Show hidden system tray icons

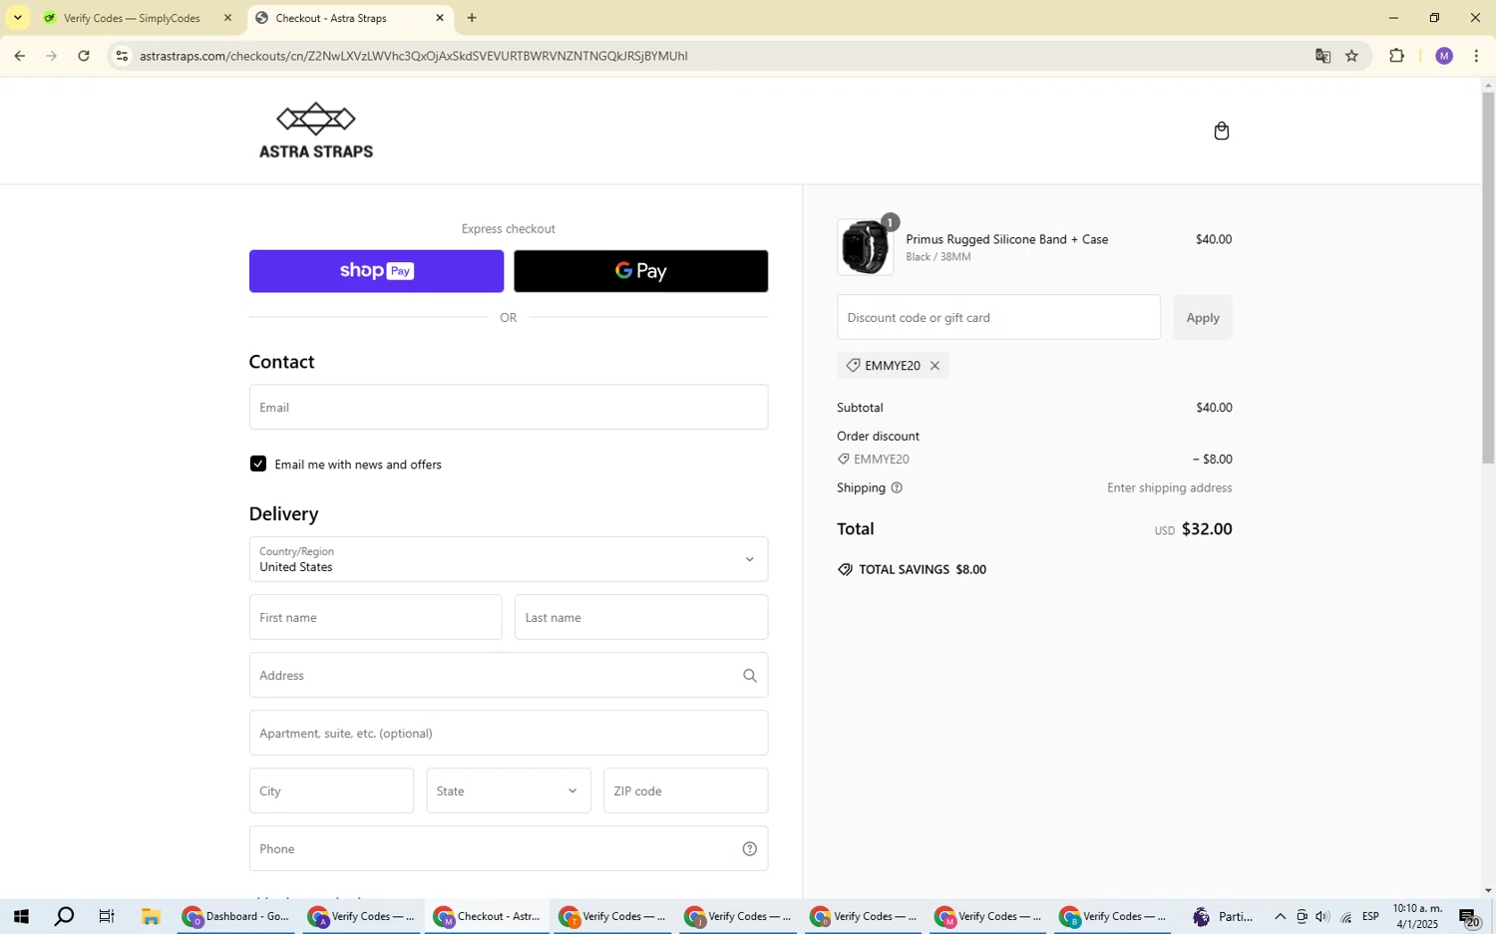click(1280, 917)
